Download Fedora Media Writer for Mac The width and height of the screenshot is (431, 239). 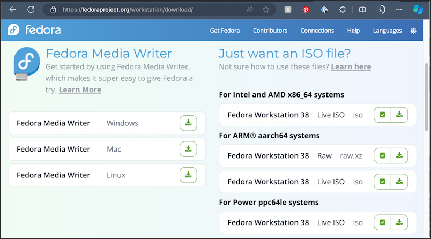[x=188, y=149]
